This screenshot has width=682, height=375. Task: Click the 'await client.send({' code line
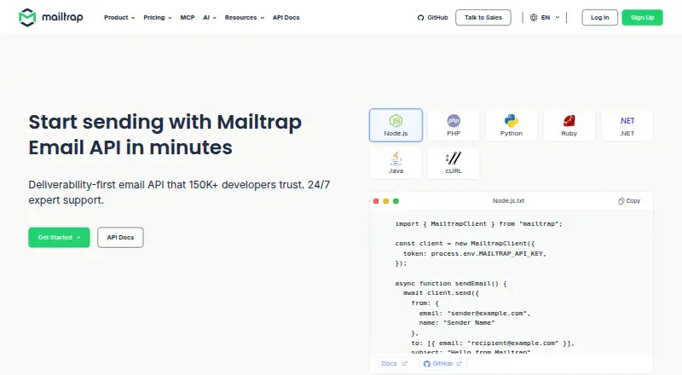tap(441, 293)
